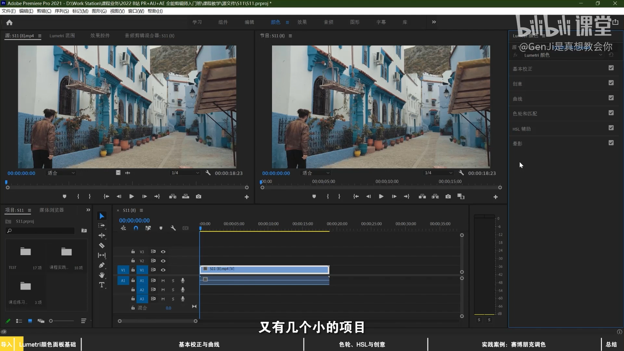This screenshot has height=351, width=624.
Task: Lock video track V1
Action: (133, 270)
